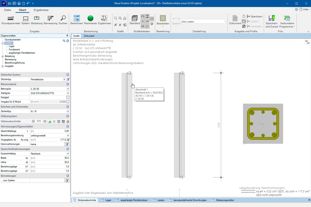Click the home view icon in Grafik
This screenshot has height=207, width=311.
(125, 18)
